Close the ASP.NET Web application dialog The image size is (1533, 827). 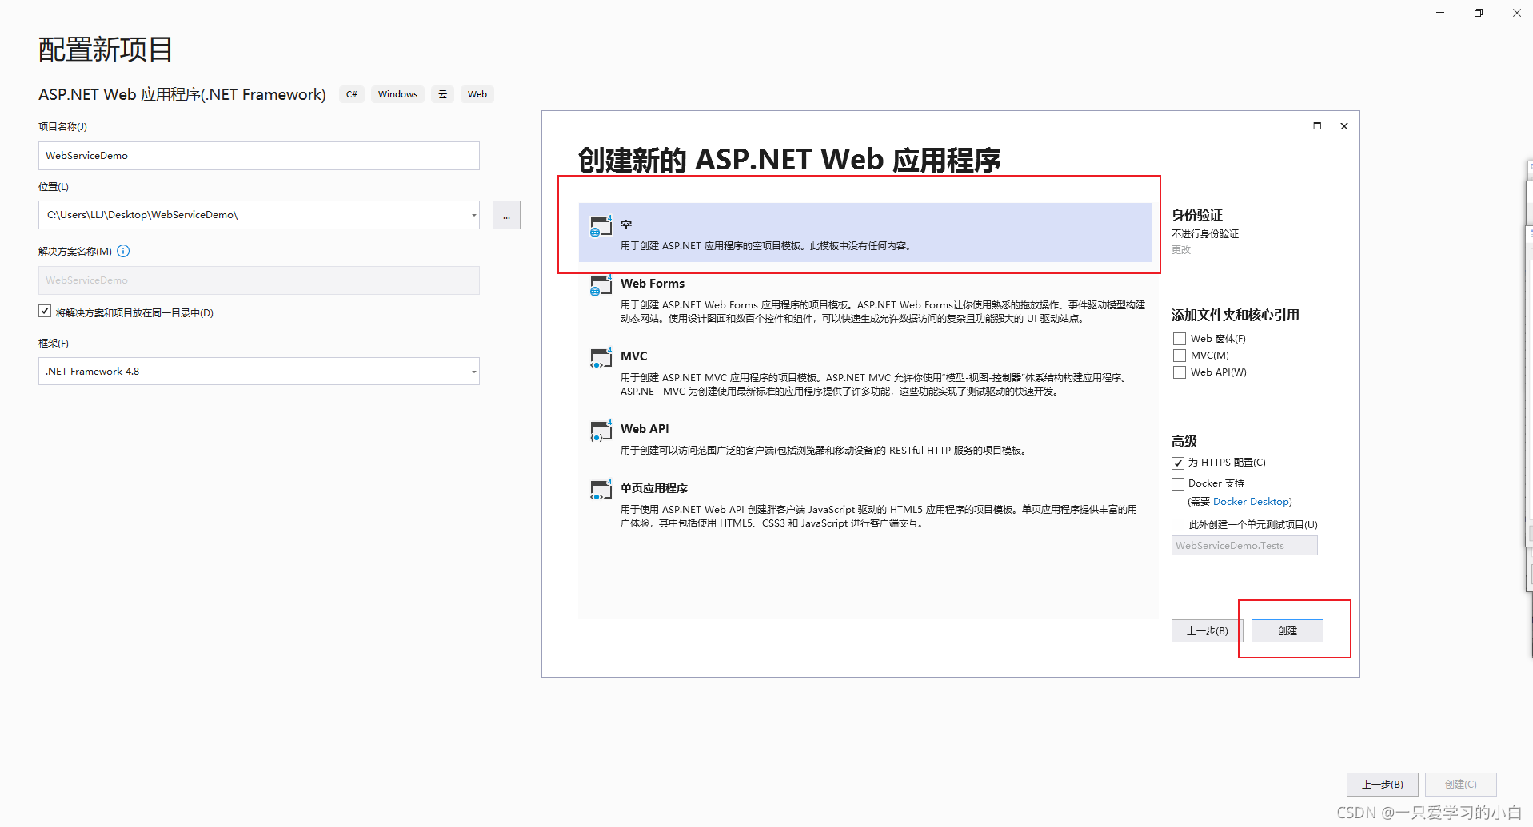[x=1344, y=126]
